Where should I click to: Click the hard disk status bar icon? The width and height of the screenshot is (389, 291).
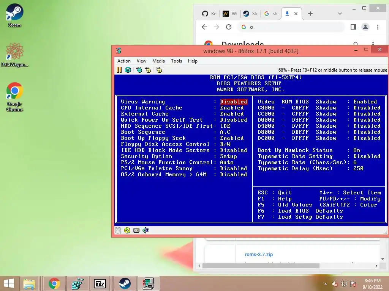click(x=136, y=230)
